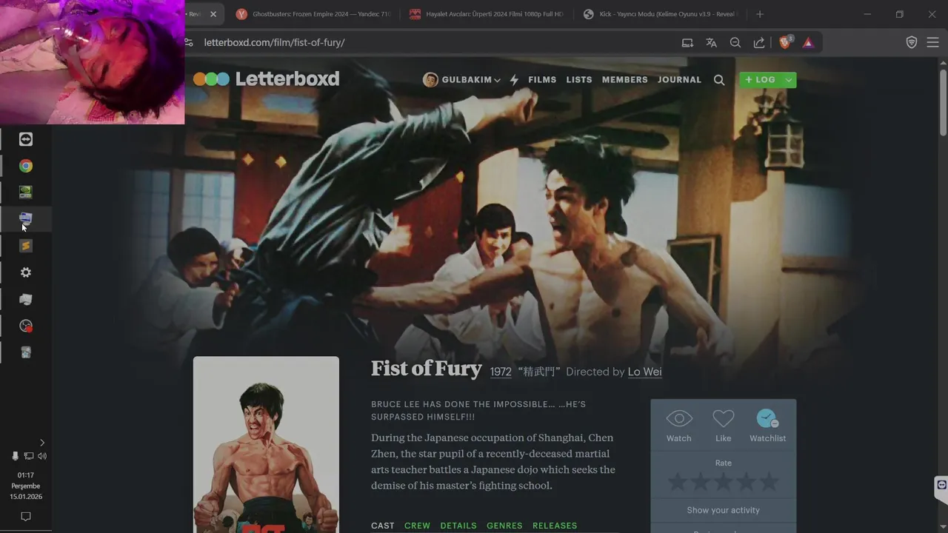Click the green + LOG button
Image resolution: width=948 pixels, height=533 pixels.
click(761, 80)
